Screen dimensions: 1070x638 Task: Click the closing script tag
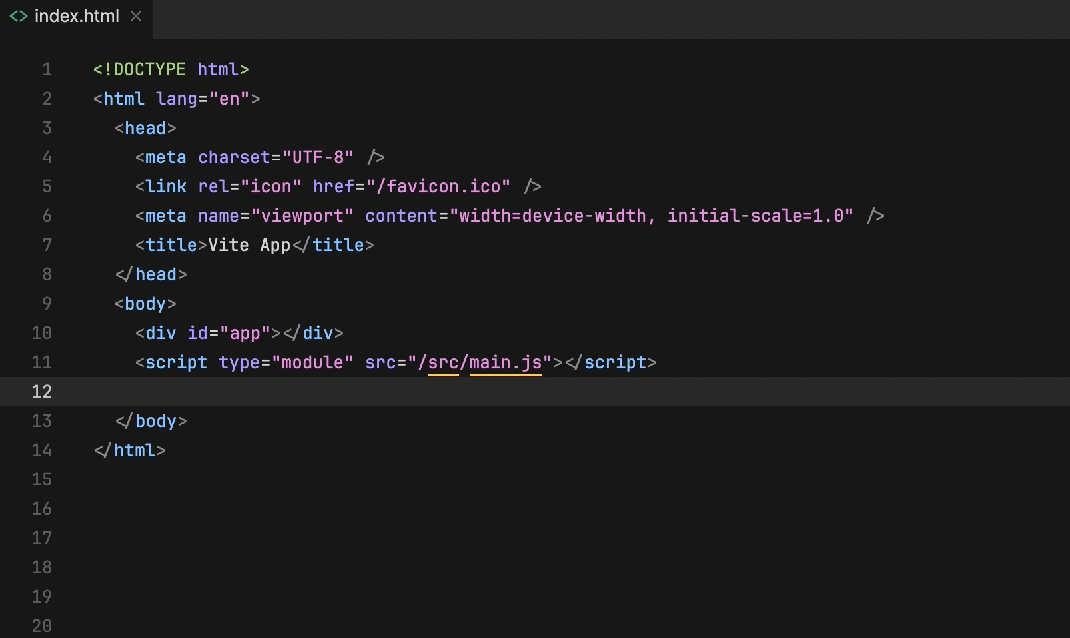610,362
